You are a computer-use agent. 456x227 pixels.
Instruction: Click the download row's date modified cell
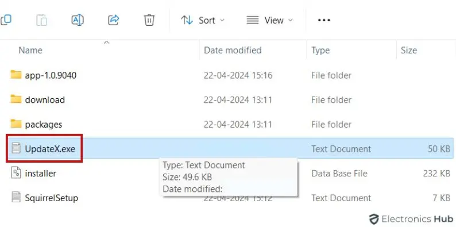pyautogui.click(x=238, y=100)
